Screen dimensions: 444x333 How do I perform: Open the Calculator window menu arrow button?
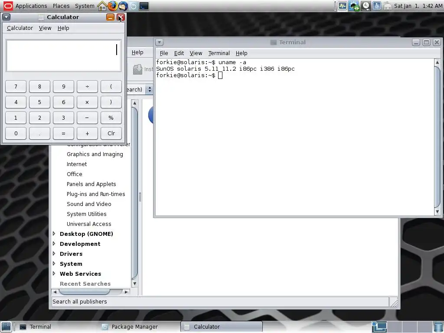pyautogui.click(x=6, y=17)
